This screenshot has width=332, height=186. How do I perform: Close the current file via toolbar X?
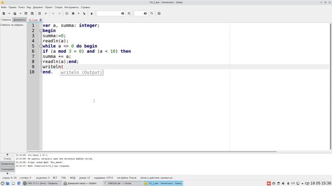coord(46,13)
